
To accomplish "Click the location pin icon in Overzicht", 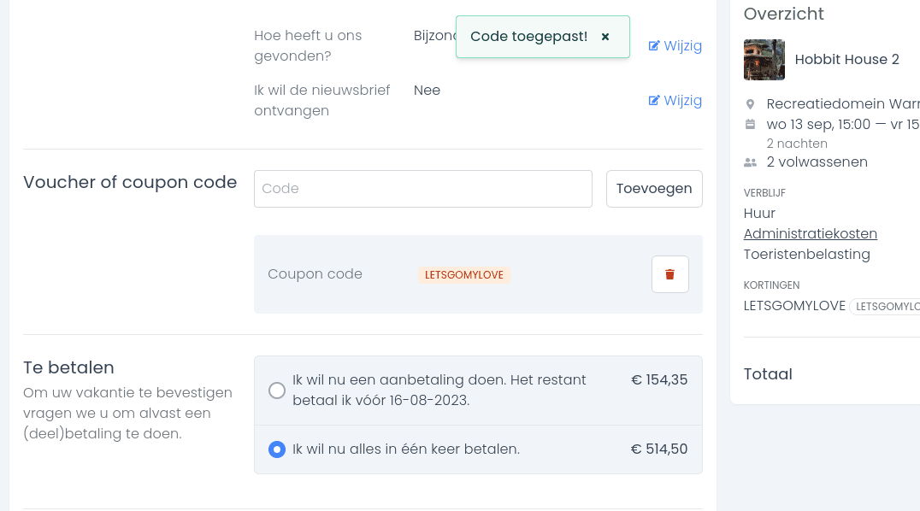I will click(750, 104).
